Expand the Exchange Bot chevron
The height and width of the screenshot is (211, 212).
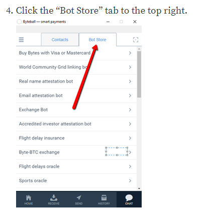coord(130,110)
